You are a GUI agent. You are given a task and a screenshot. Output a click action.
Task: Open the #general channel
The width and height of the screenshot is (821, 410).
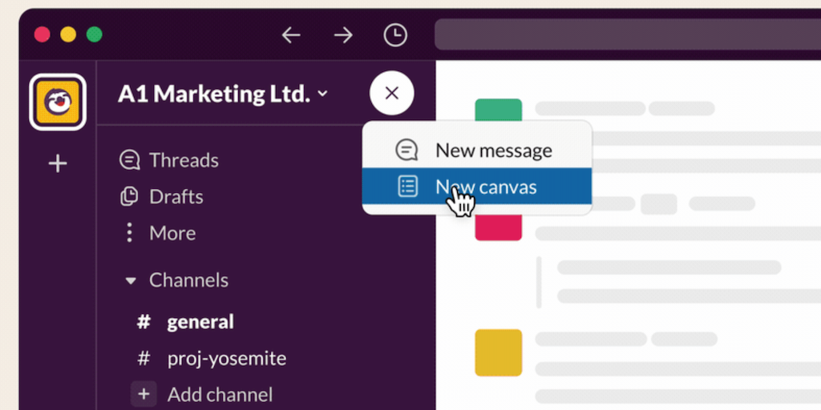tap(185, 322)
